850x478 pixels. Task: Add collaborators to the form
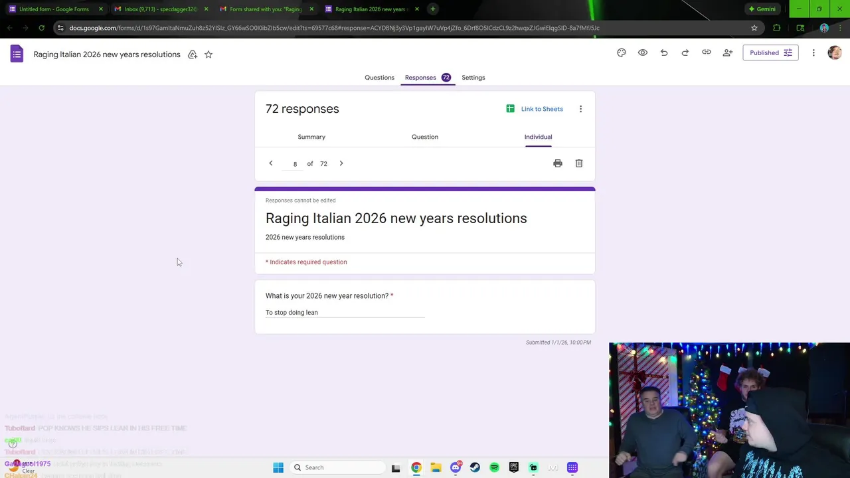(728, 52)
